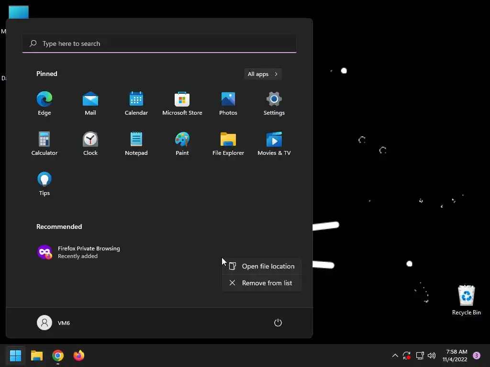The height and width of the screenshot is (367, 490).
Task: Open pinned File Explorer in Start menu
Action: click(228, 144)
